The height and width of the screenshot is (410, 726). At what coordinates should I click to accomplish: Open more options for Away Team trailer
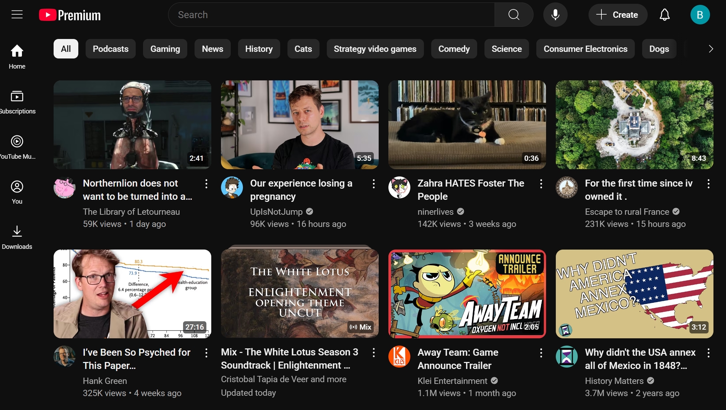click(x=541, y=353)
